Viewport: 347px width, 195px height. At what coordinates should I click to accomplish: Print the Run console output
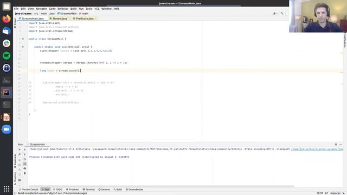click(25, 168)
